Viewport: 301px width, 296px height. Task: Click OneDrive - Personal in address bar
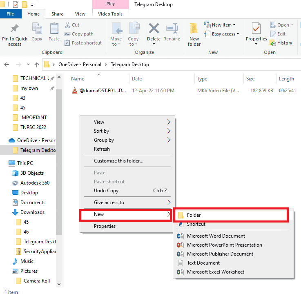pos(80,65)
